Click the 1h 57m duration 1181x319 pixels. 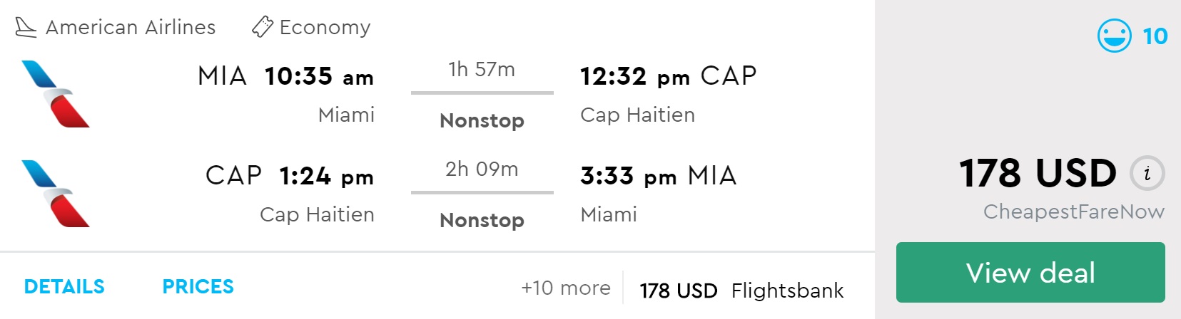[x=482, y=70]
